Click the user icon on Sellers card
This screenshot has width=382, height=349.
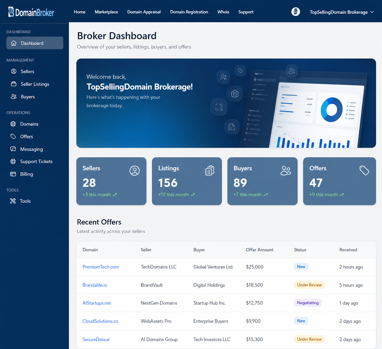pyautogui.click(x=134, y=171)
